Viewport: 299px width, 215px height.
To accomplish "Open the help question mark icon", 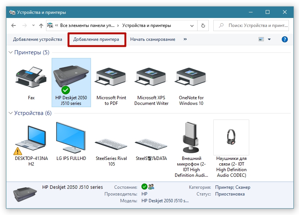I will [284, 39].
